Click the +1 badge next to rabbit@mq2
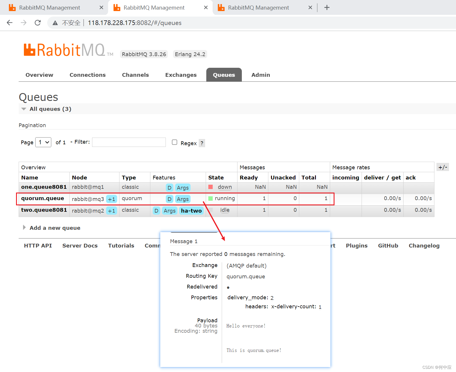This screenshot has width=456, height=372. pos(112,211)
